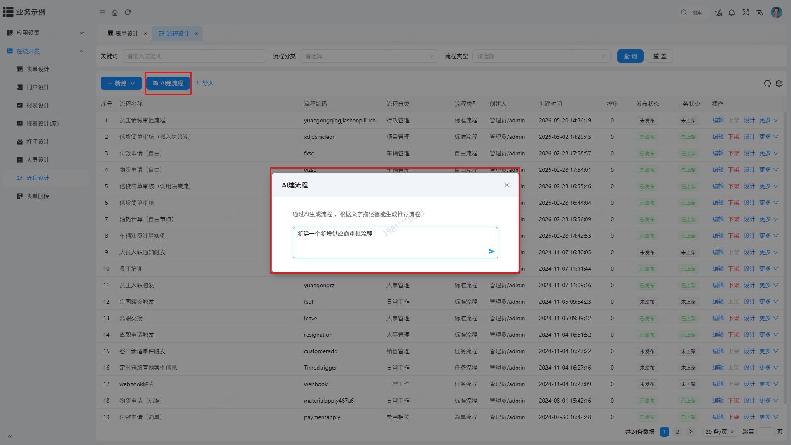Open notifications bell icon
The width and height of the screenshot is (791, 445).
(732, 12)
